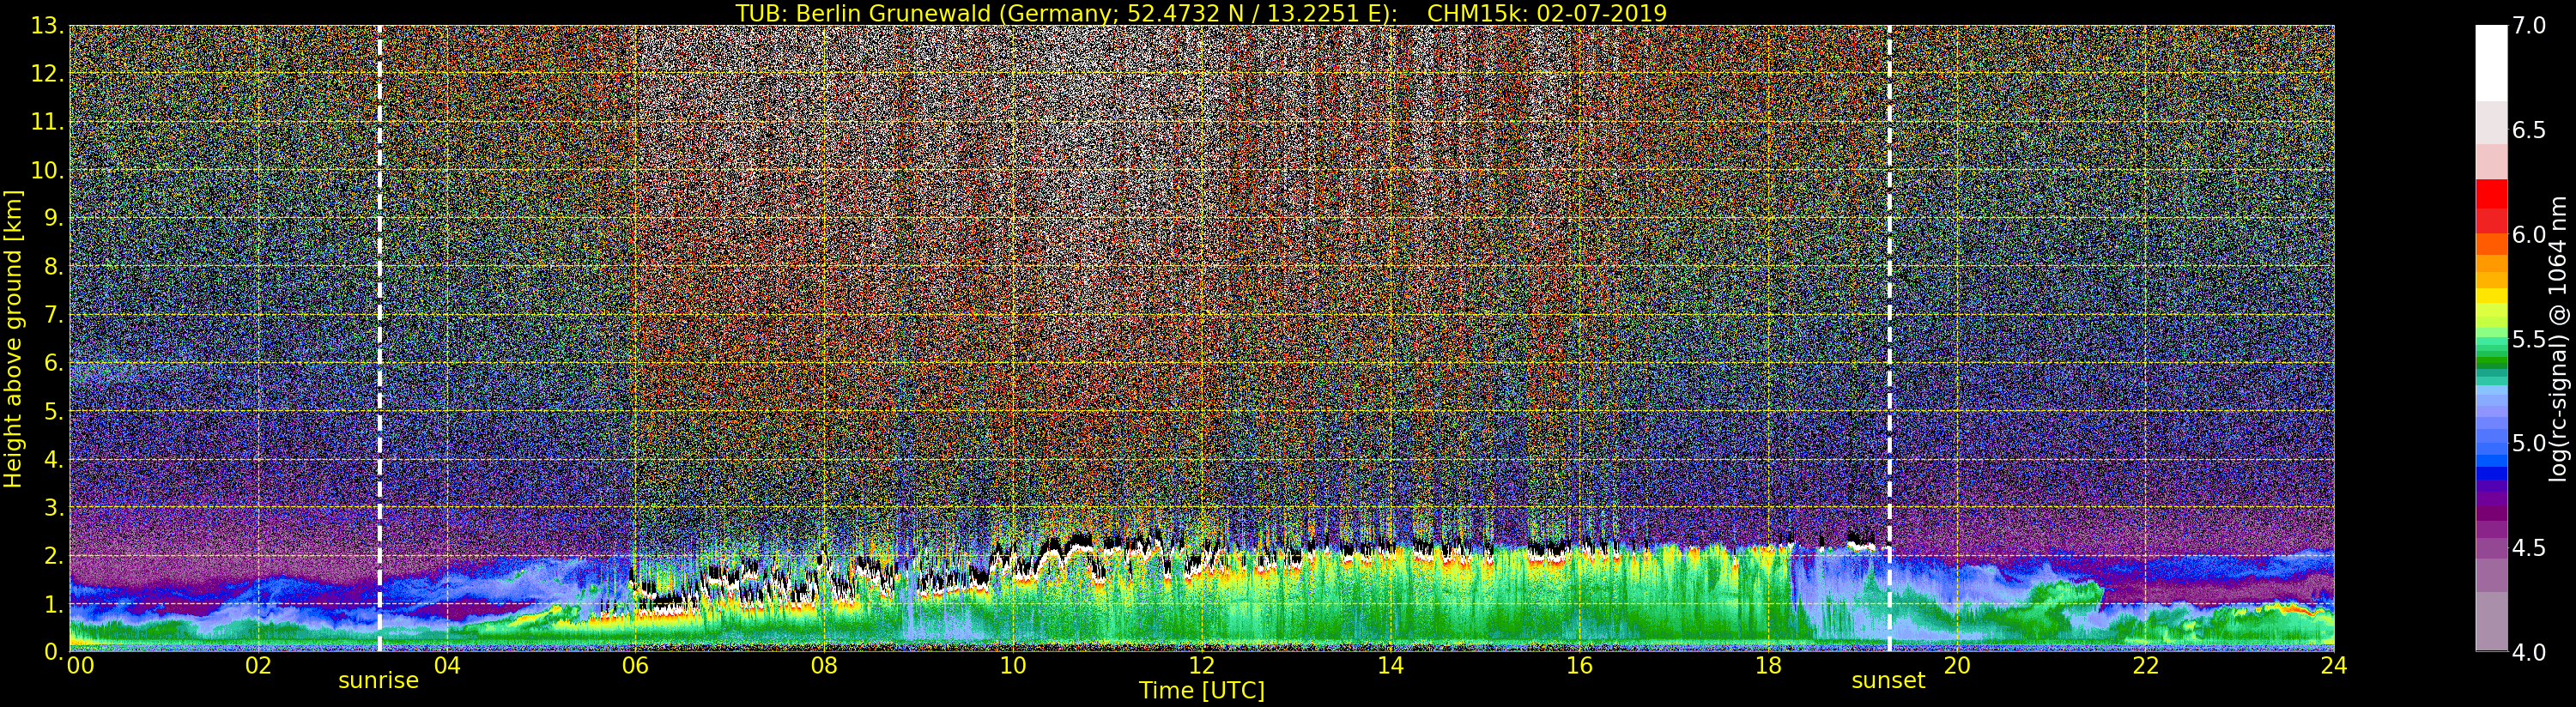Click the y-axis tick label '5.'
The image size is (2576, 707).
[54, 411]
